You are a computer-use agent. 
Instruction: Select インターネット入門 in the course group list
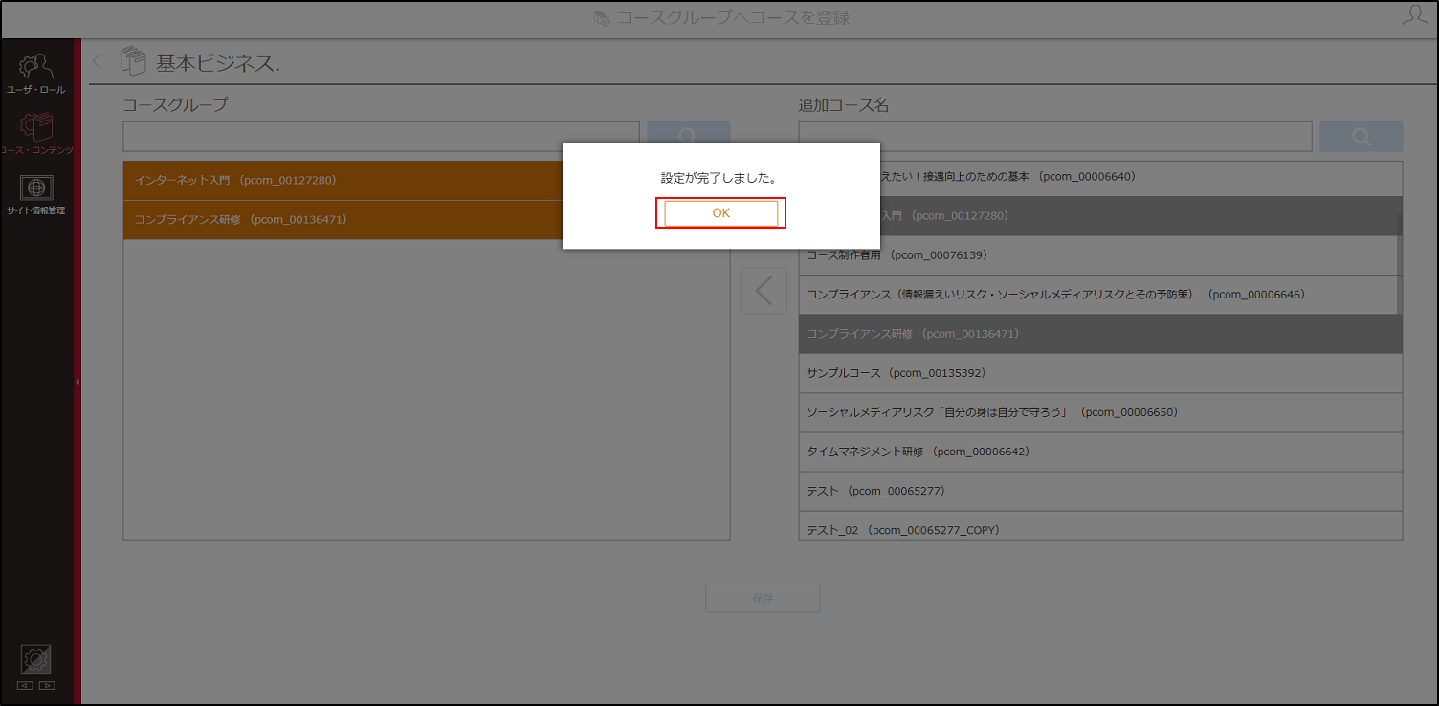427,180
